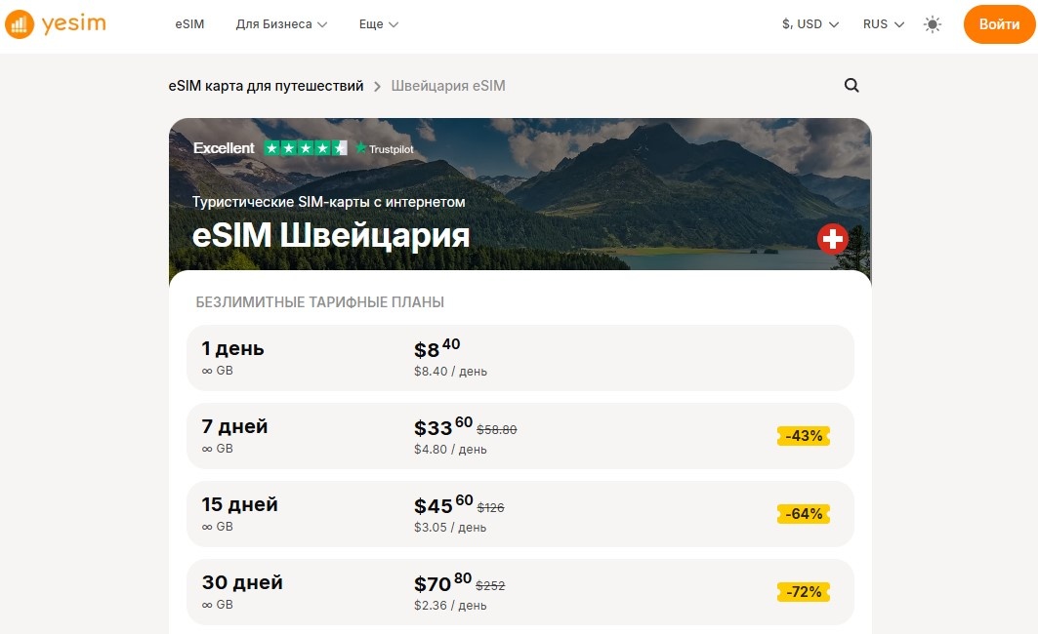Image resolution: width=1038 pixels, height=634 pixels.
Task: Click the Yesim logo icon
Action: tap(20, 24)
